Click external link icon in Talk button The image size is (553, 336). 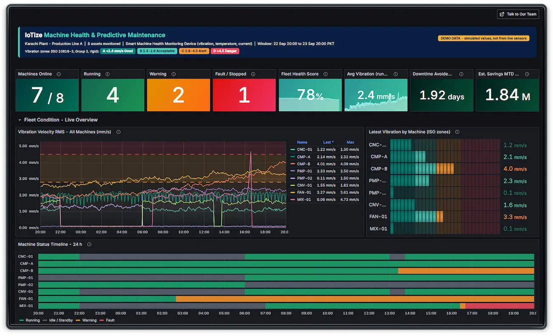[502, 14]
